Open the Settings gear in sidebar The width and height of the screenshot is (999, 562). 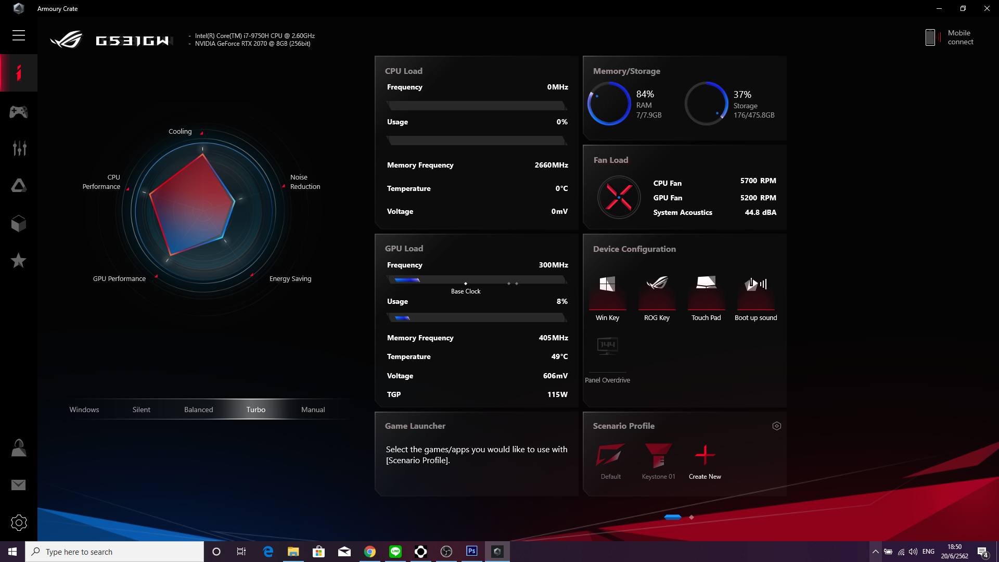pyautogui.click(x=19, y=522)
